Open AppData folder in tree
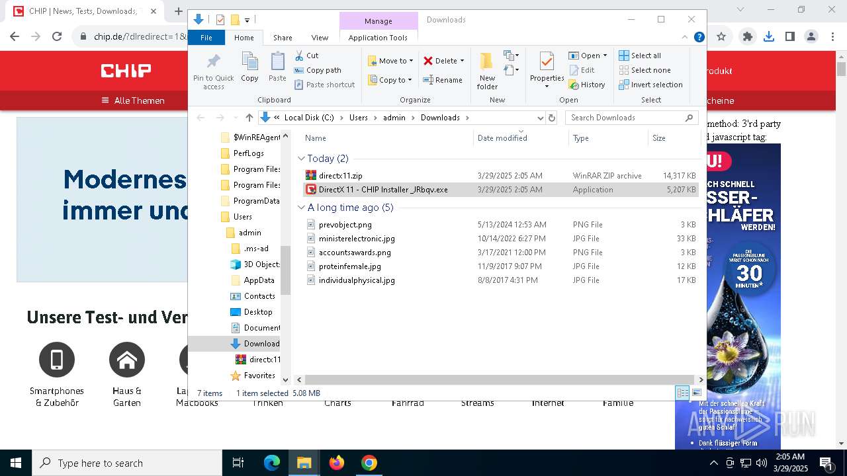The width and height of the screenshot is (847, 476). [259, 280]
